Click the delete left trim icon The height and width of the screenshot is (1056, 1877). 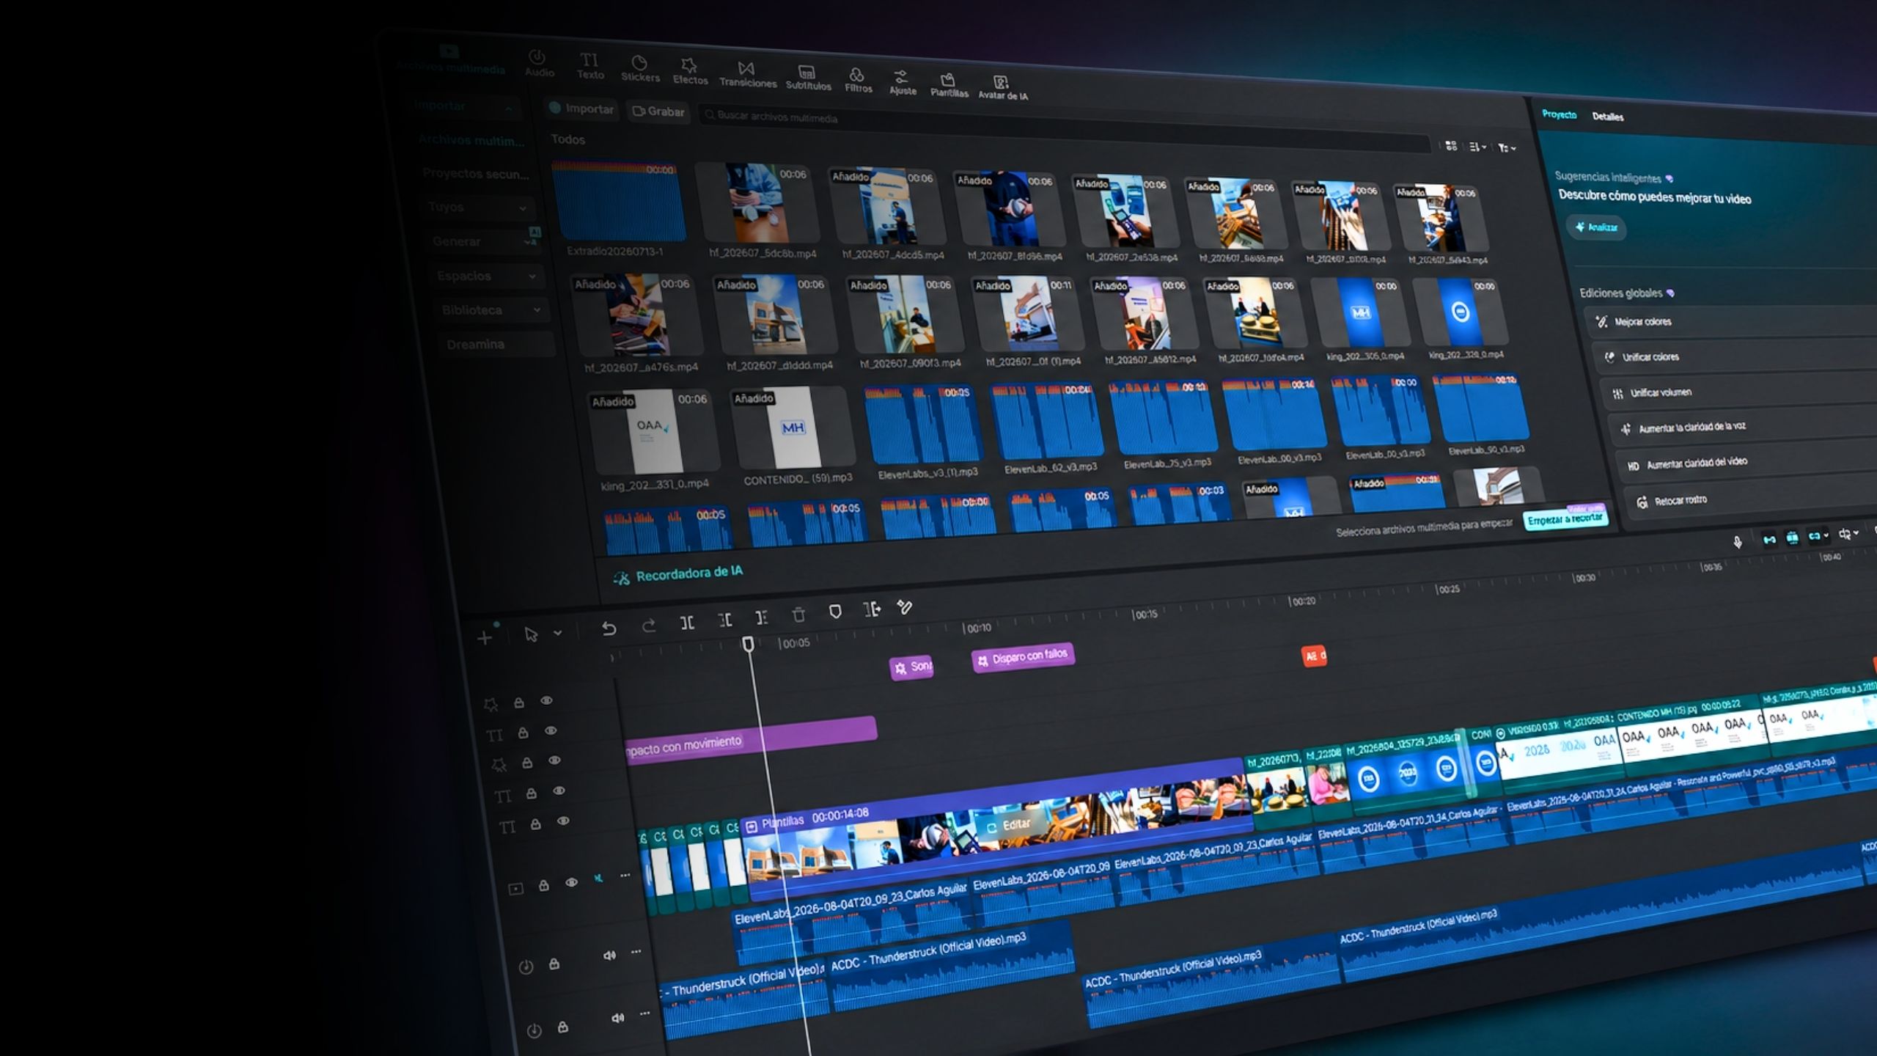725,620
